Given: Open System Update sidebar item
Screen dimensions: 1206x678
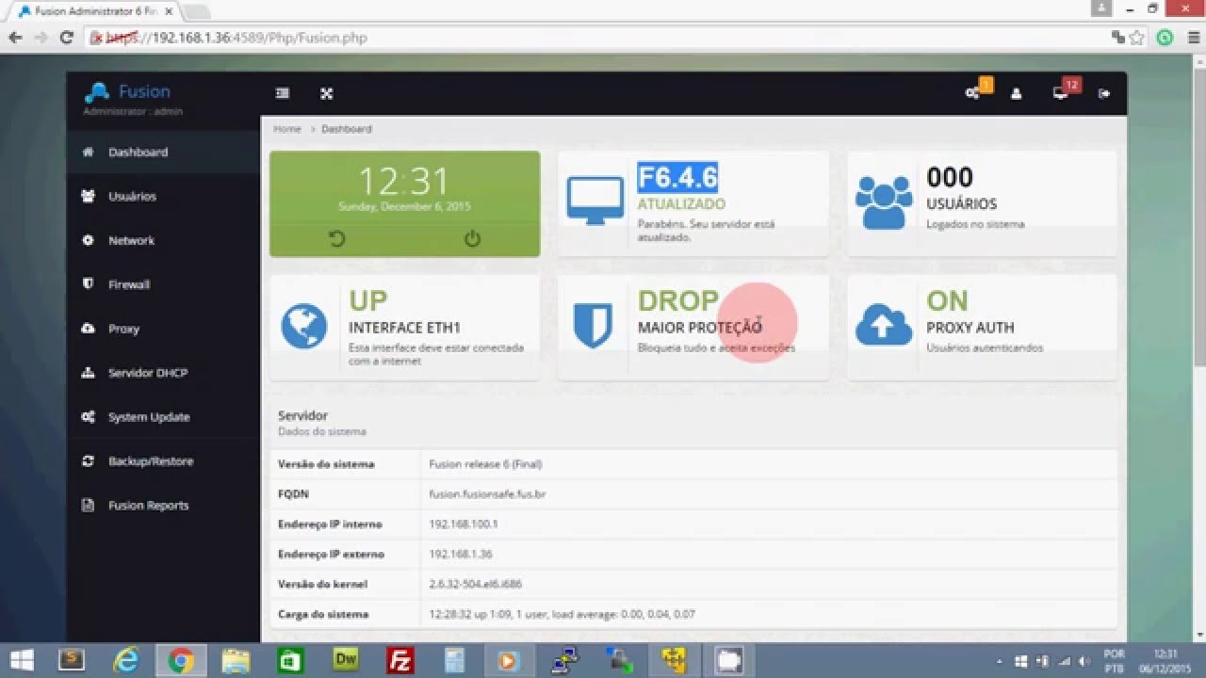Looking at the screenshot, I should (162, 417).
